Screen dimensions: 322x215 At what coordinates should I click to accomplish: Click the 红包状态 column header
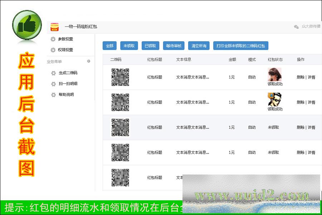click(x=275, y=59)
